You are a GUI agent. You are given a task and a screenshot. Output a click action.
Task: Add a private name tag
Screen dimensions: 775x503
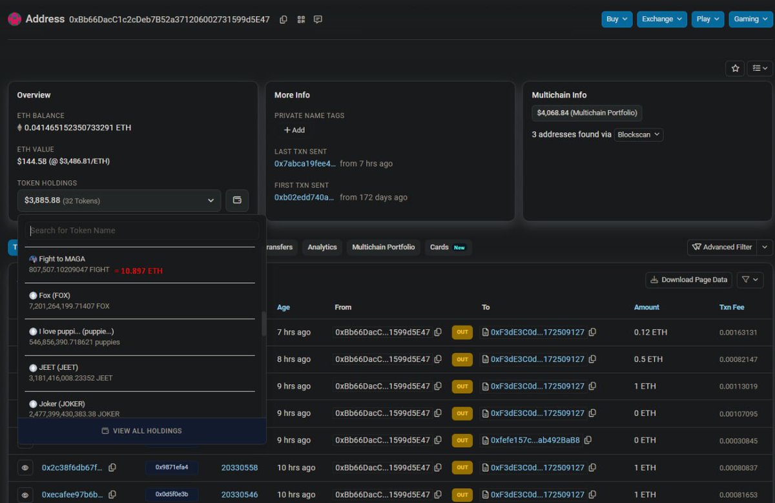coord(294,130)
